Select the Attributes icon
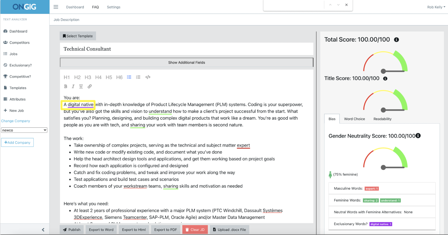 pos(6,99)
